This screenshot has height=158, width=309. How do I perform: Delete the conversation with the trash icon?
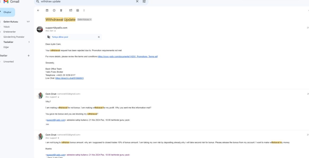[61, 11]
